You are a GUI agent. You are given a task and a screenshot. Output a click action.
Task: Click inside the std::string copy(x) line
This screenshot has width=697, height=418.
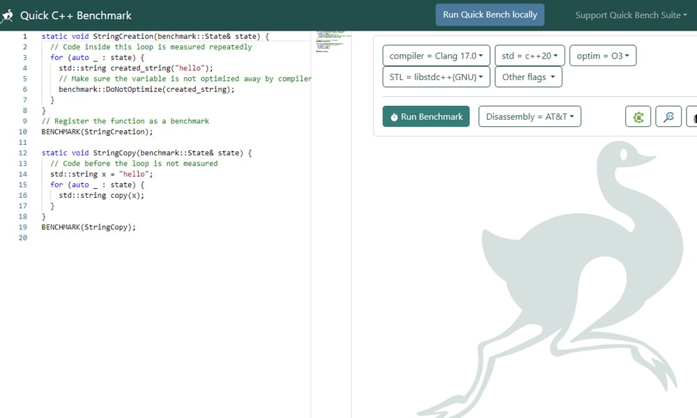point(102,195)
